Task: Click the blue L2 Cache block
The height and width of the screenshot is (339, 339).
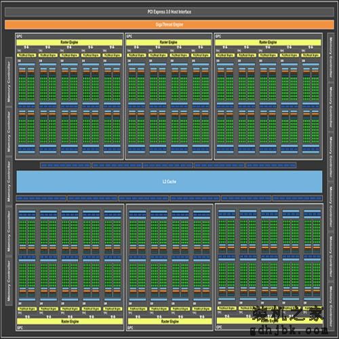Action: click(x=169, y=182)
